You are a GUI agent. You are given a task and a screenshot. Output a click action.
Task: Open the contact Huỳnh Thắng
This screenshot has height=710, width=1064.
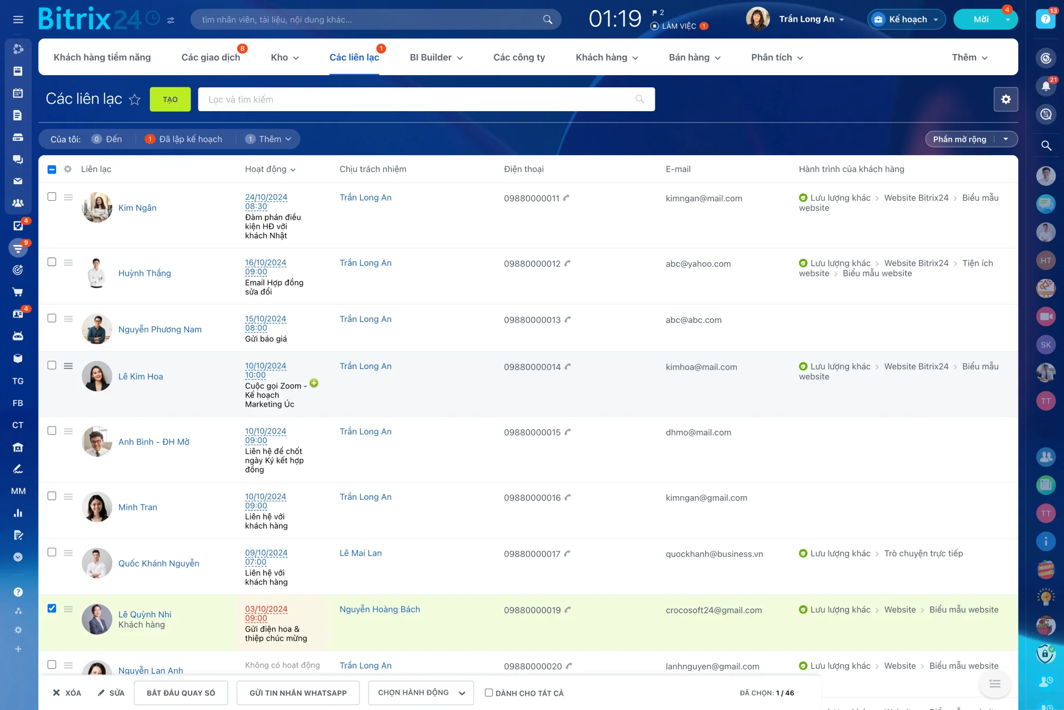click(x=145, y=273)
